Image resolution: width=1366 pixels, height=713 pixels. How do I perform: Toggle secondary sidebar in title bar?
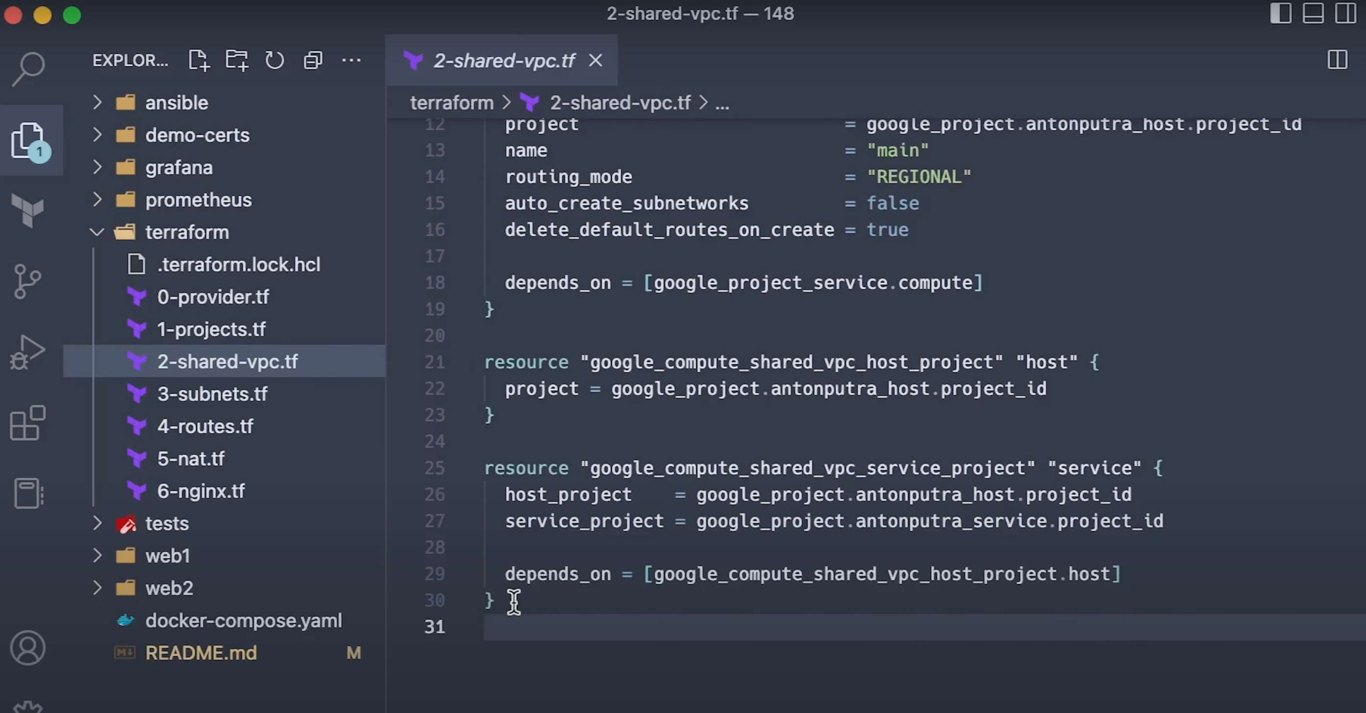1345,13
